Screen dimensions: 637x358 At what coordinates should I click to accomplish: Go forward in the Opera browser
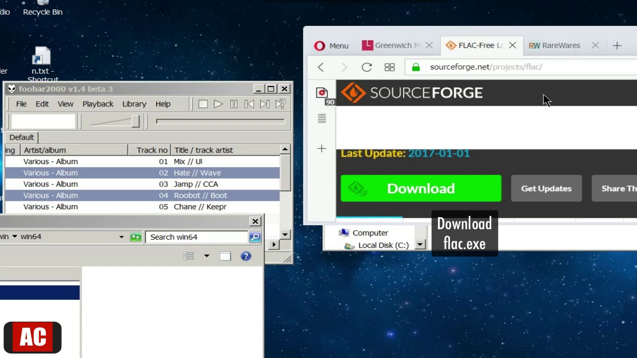tap(344, 67)
